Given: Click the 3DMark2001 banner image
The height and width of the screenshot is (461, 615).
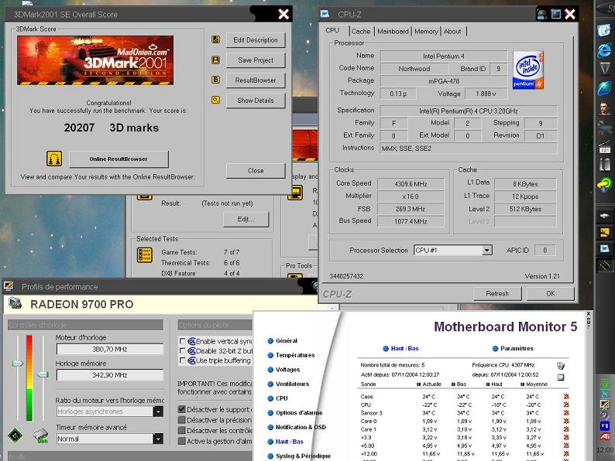Looking at the screenshot, I should click(x=95, y=60).
